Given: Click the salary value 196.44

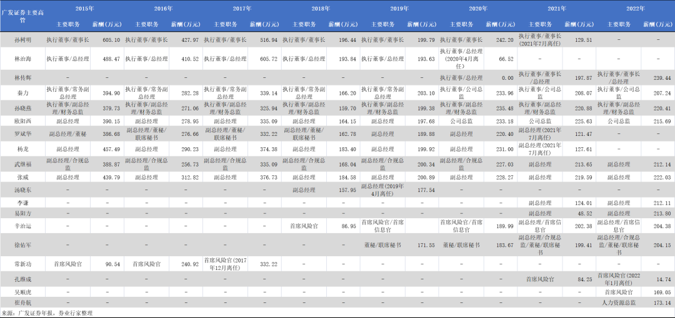Looking at the screenshot, I should coord(347,39).
